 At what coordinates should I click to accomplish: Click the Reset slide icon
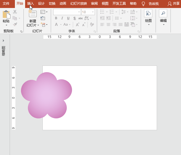(x=43, y=18)
